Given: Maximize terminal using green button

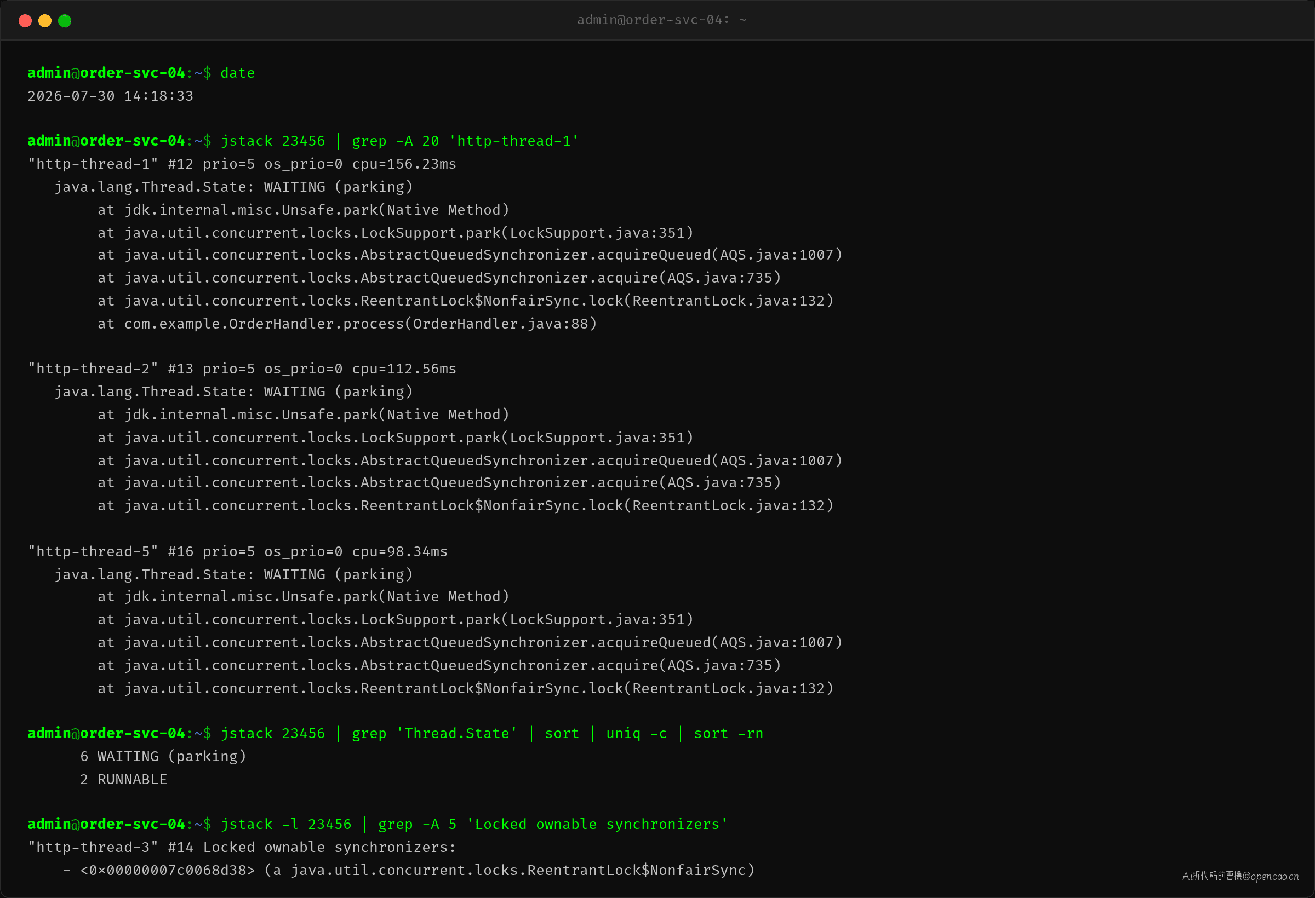Looking at the screenshot, I should tap(65, 21).
